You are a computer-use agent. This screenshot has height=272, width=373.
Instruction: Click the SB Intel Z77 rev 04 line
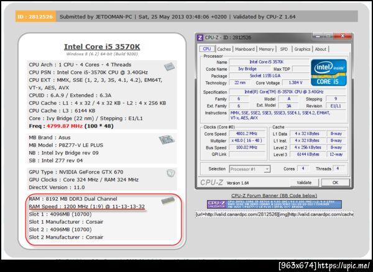tap(56, 160)
